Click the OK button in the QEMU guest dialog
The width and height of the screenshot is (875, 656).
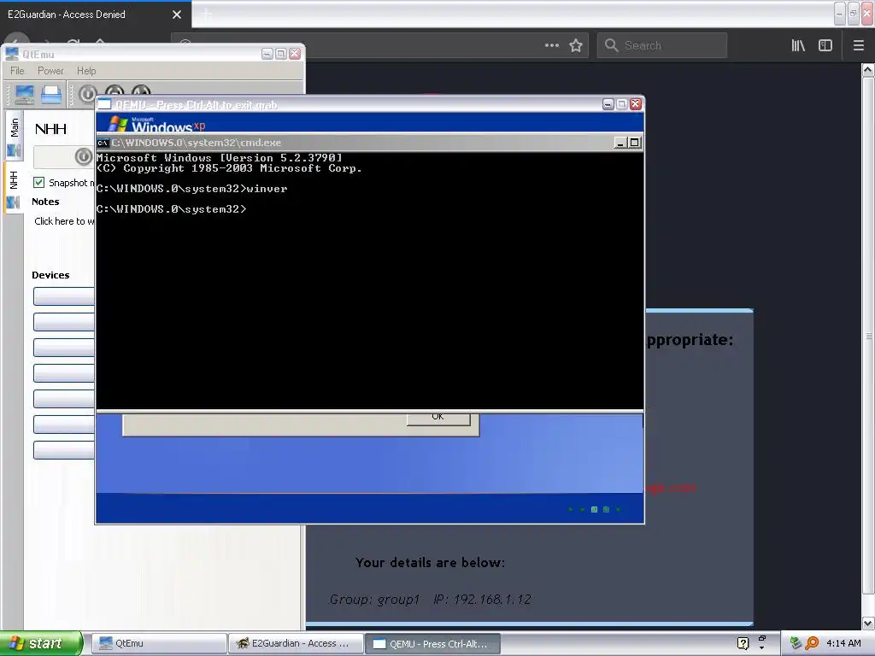(x=438, y=419)
